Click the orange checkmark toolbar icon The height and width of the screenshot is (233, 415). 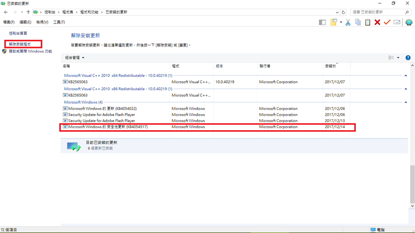pyautogui.click(x=387, y=22)
